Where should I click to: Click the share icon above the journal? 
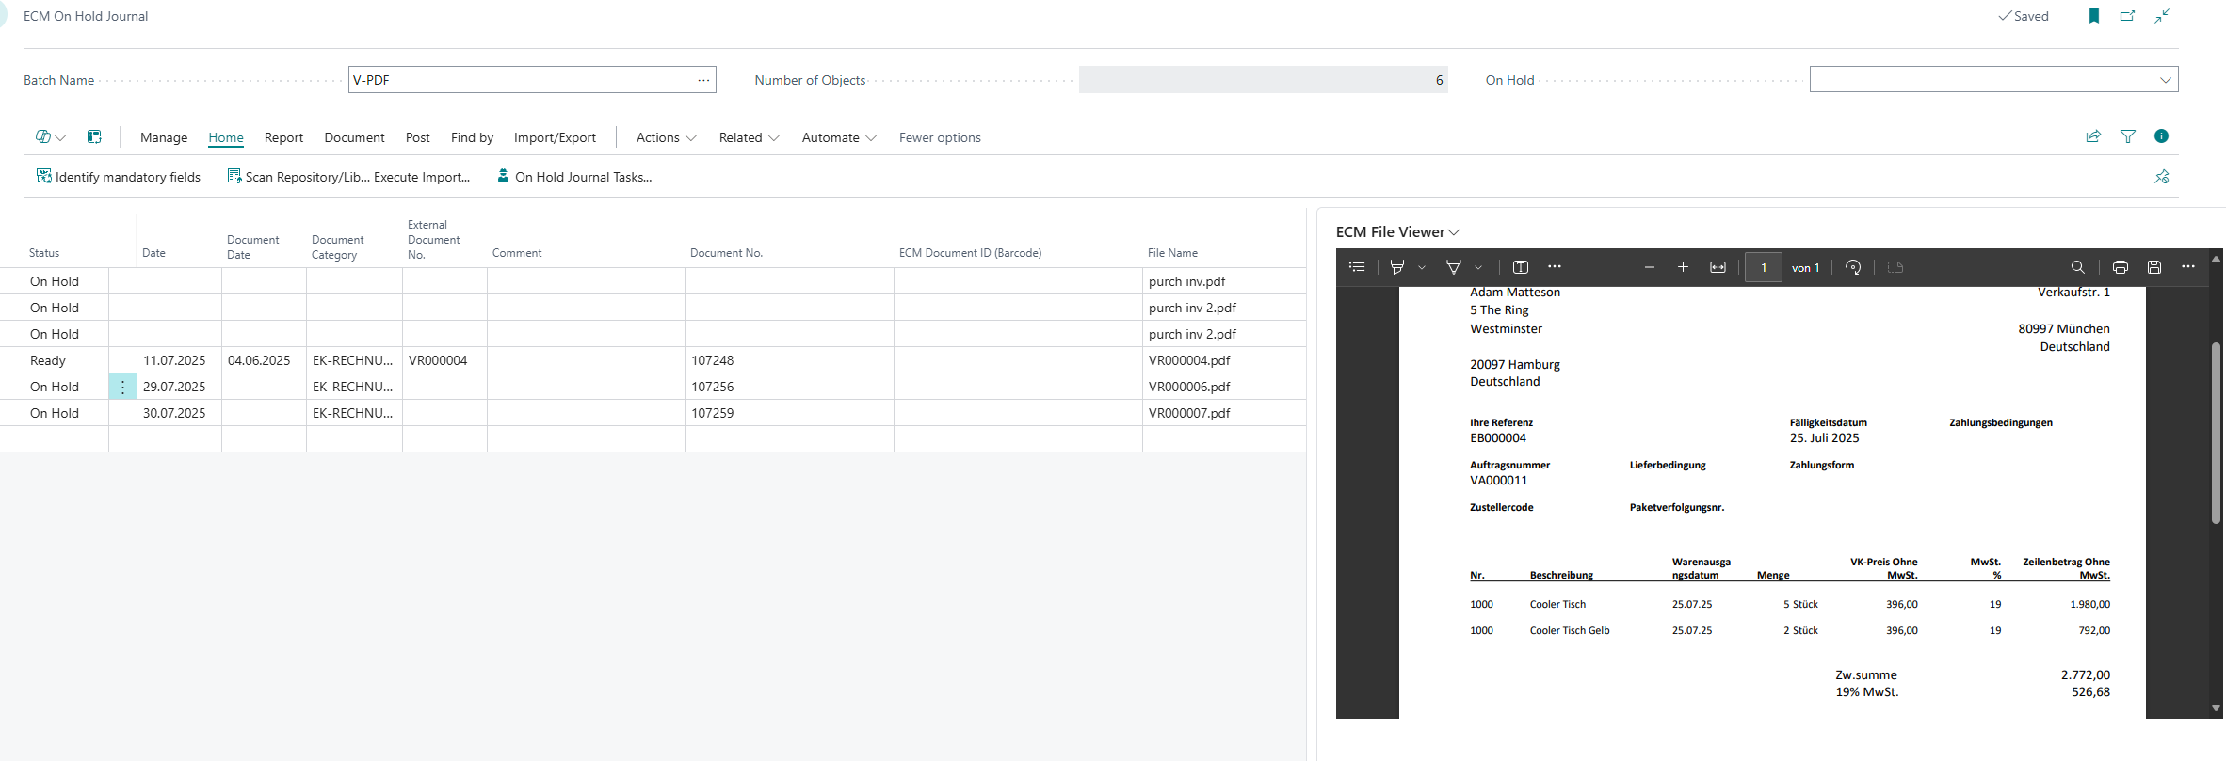click(2093, 136)
